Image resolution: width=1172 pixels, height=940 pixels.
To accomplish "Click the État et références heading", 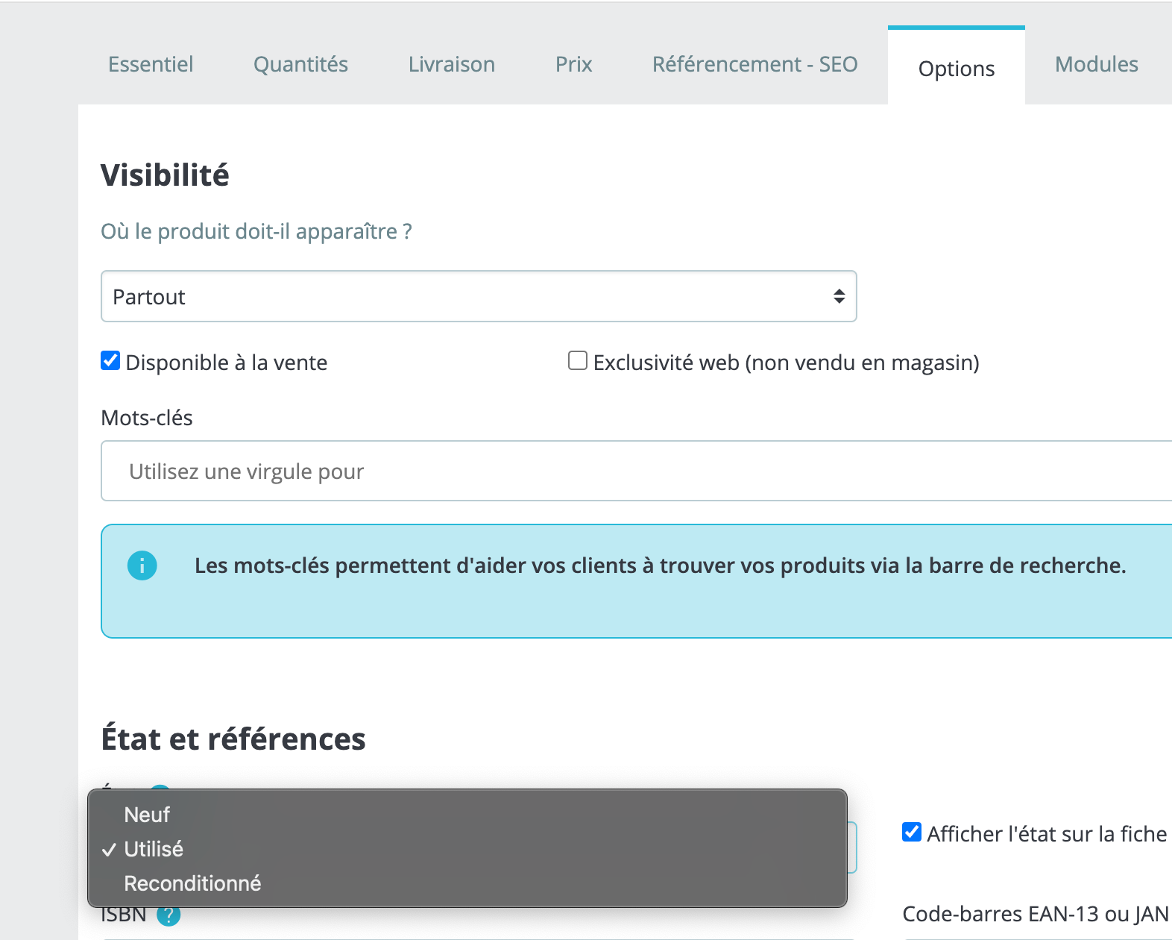I will coord(233,739).
